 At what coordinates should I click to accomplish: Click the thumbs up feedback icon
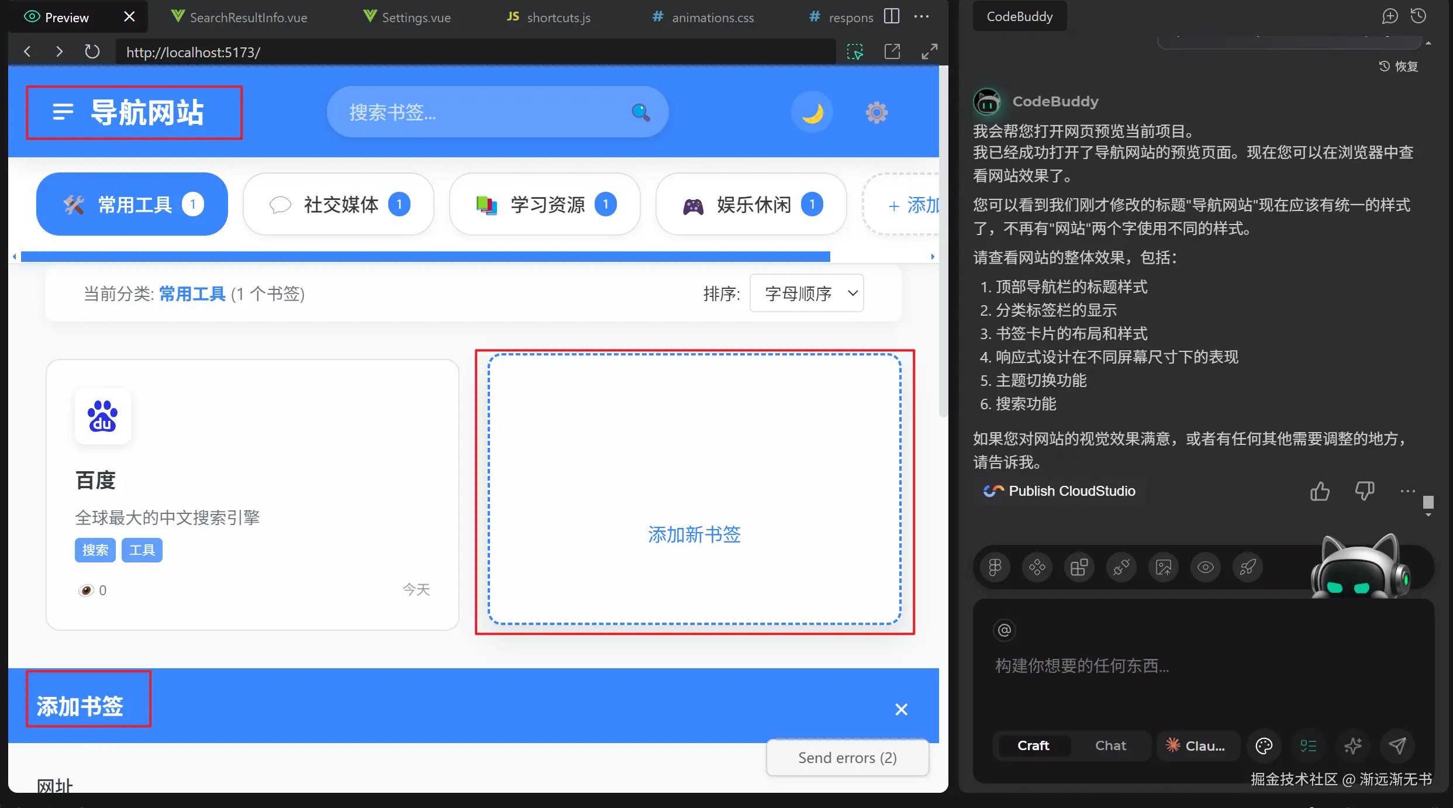click(1320, 491)
